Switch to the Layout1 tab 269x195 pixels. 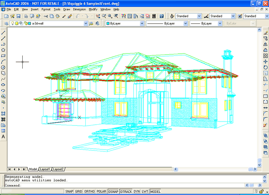[x=45, y=169]
